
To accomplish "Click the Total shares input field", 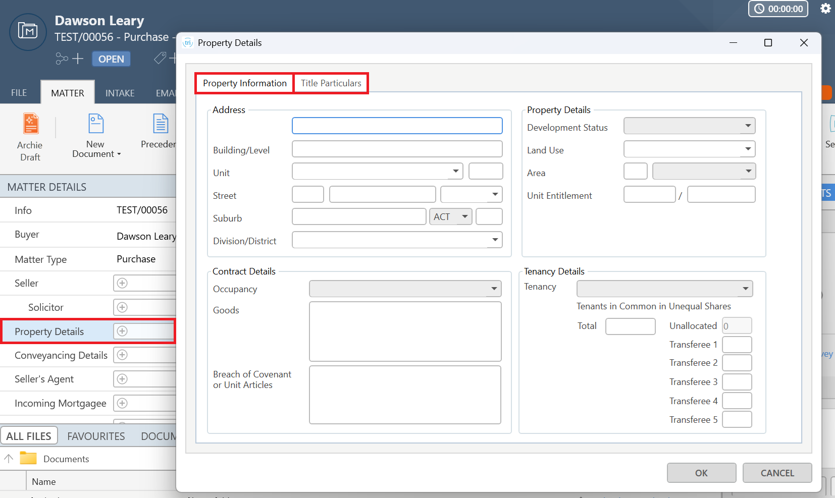I will click(631, 326).
